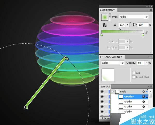The height and width of the screenshot is (125, 155).
Task: Collapse the panel dock with double arrows
Action: coord(148,6)
